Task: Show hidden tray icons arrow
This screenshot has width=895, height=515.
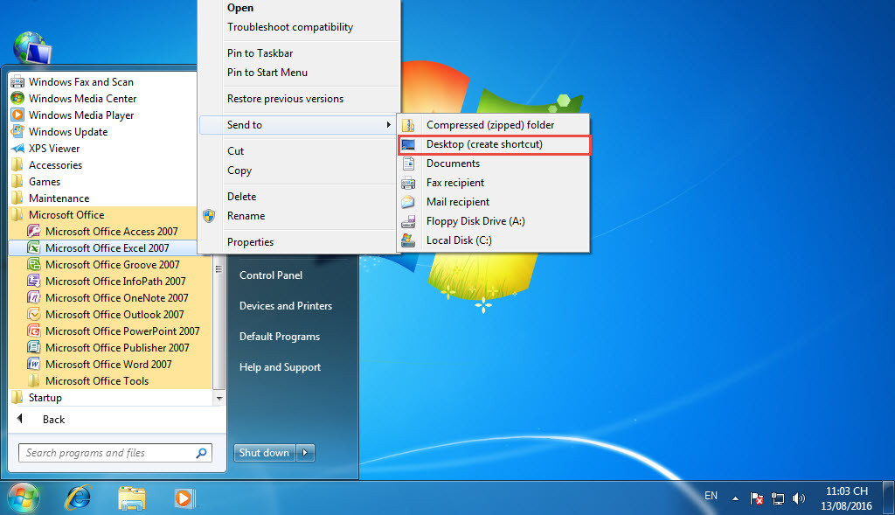Action: tap(735, 498)
